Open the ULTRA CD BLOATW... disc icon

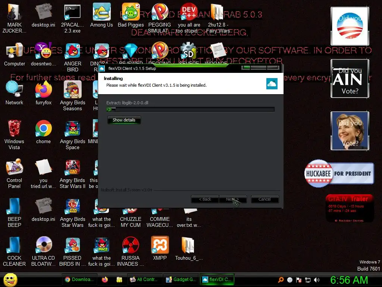click(43, 251)
